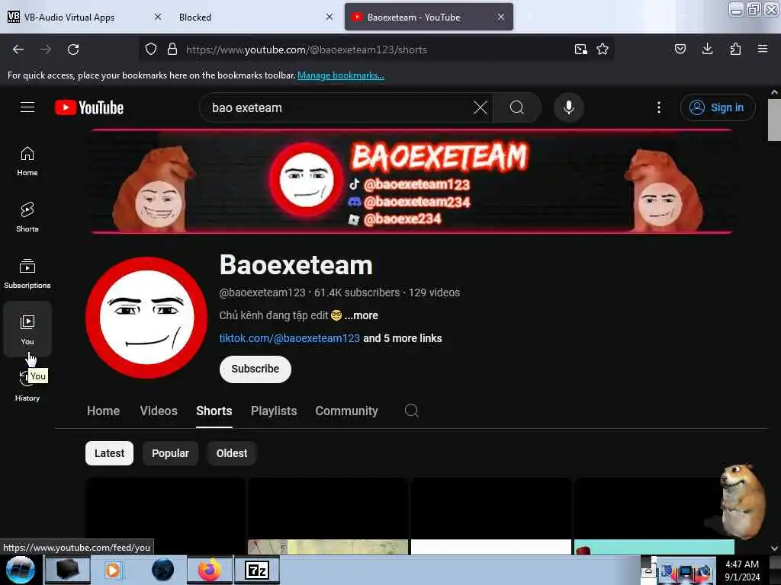Open Home in the YouTube sidebar
The height and width of the screenshot is (585, 781).
tap(27, 161)
